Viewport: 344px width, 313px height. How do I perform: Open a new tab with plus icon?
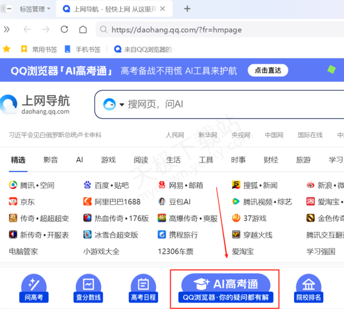187,9
